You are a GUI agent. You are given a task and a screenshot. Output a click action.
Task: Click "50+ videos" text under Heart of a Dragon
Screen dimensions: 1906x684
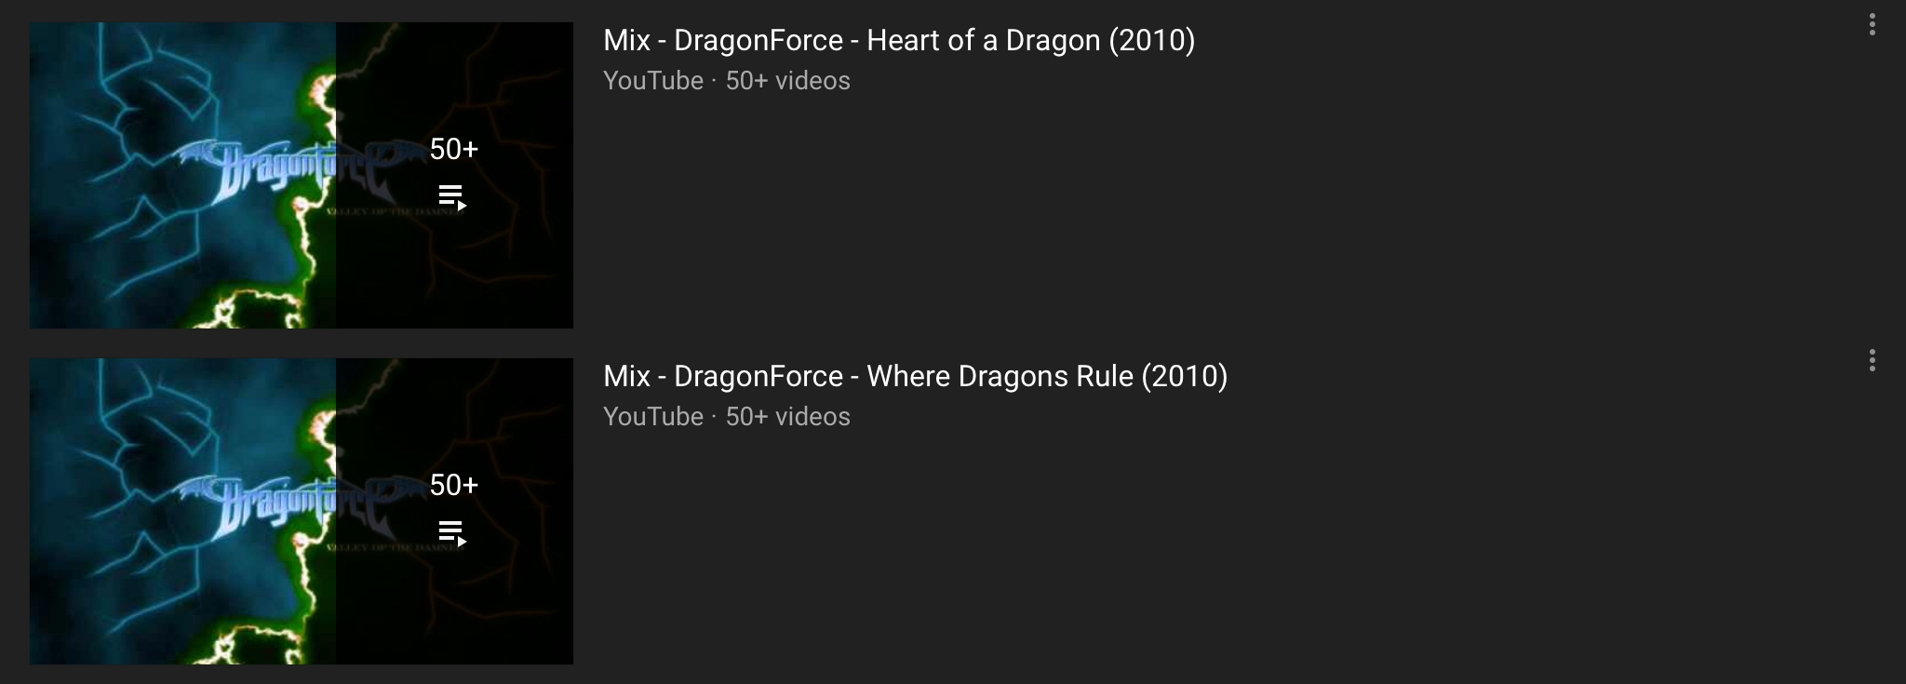[787, 81]
